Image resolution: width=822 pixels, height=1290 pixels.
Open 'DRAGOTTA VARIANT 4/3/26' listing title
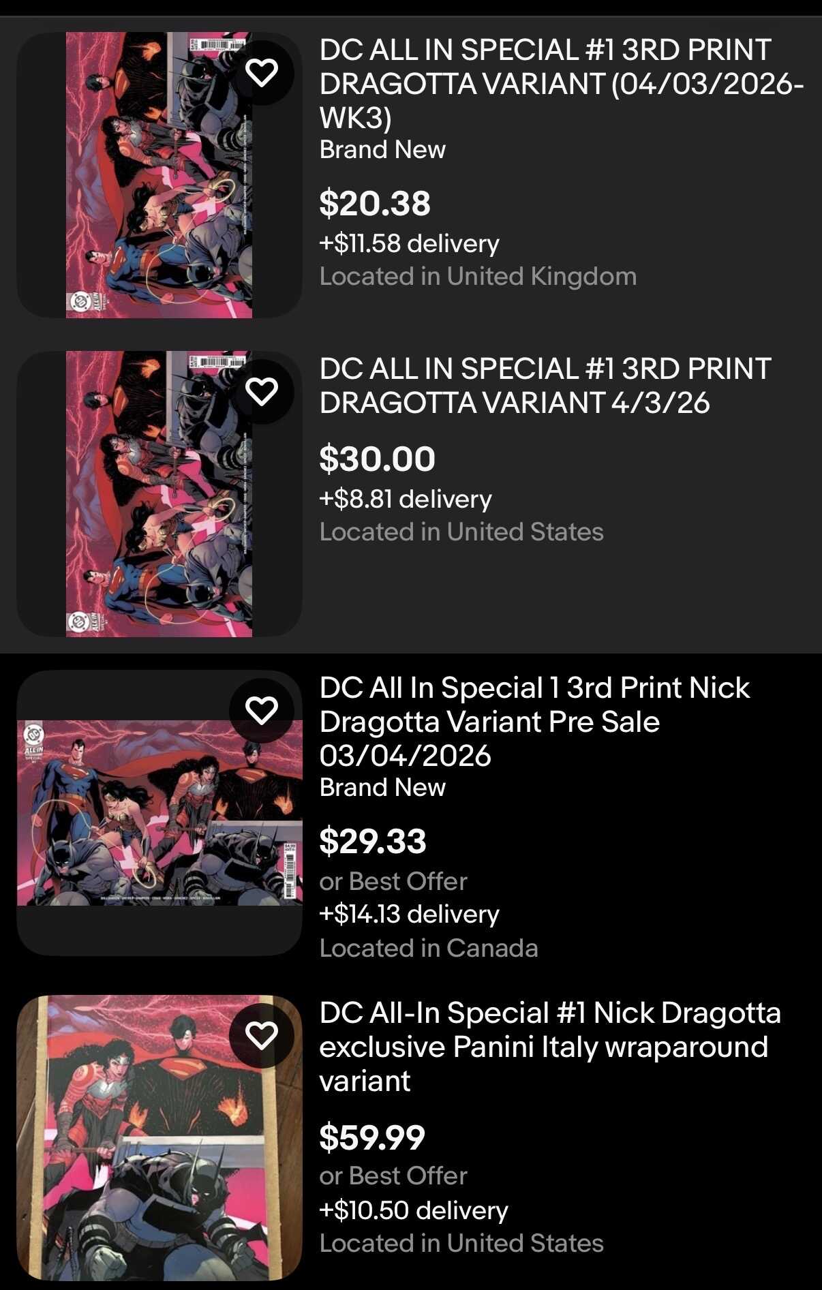(x=545, y=386)
